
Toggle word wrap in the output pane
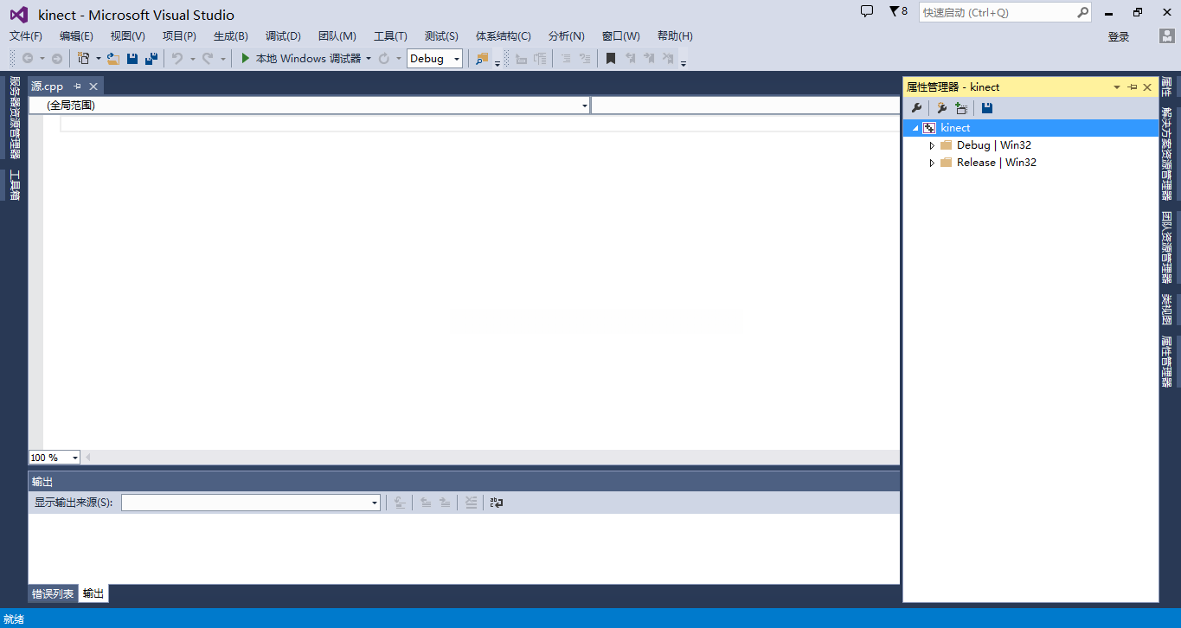pos(497,503)
